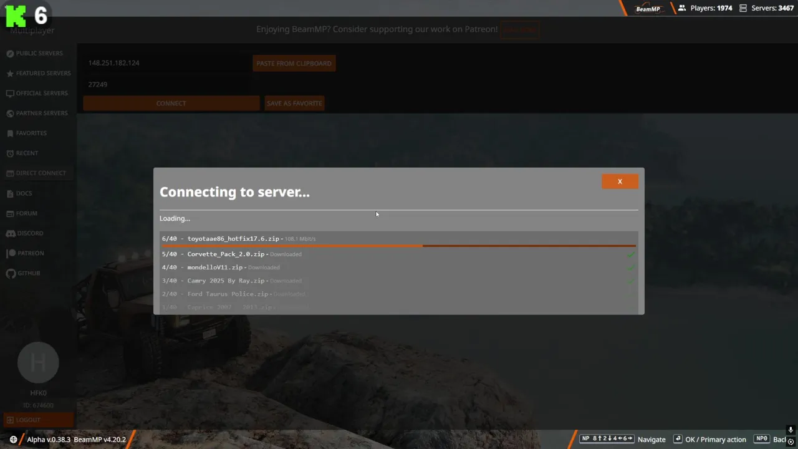Click the Patreon banner button

tap(520, 29)
